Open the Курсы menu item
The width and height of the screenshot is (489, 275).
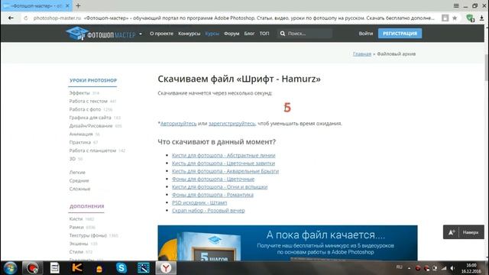click(x=212, y=34)
